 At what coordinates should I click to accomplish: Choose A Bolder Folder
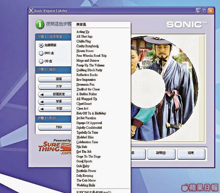tap(101, 94)
